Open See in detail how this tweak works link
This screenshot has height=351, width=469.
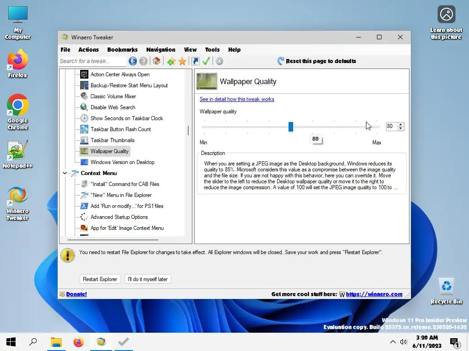237,99
